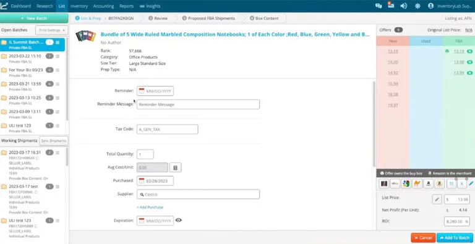Go to Proposed FBA Shipments step
This screenshot has width=475, height=244.
(x=208, y=18)
